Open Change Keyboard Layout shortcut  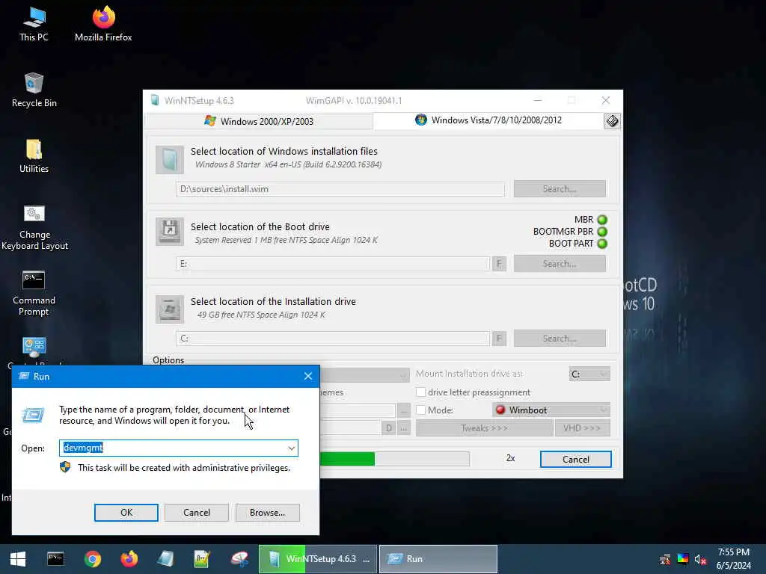tap(34, 227)
